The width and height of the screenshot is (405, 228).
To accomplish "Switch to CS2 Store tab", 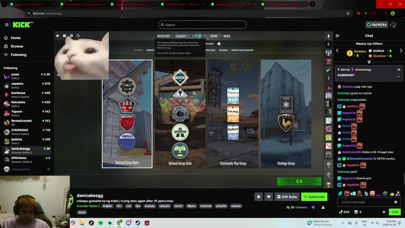I will coord(214,36).
